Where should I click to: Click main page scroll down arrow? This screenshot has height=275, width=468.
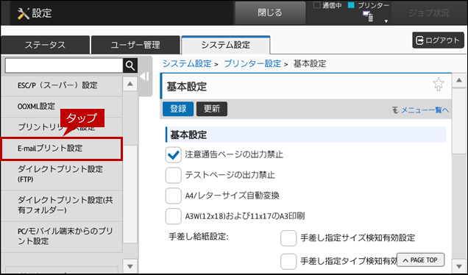(458, 266)
